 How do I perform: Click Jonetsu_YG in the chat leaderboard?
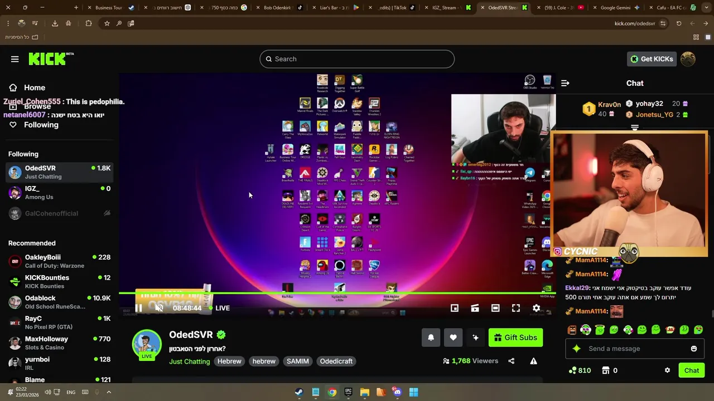[654, 115]
